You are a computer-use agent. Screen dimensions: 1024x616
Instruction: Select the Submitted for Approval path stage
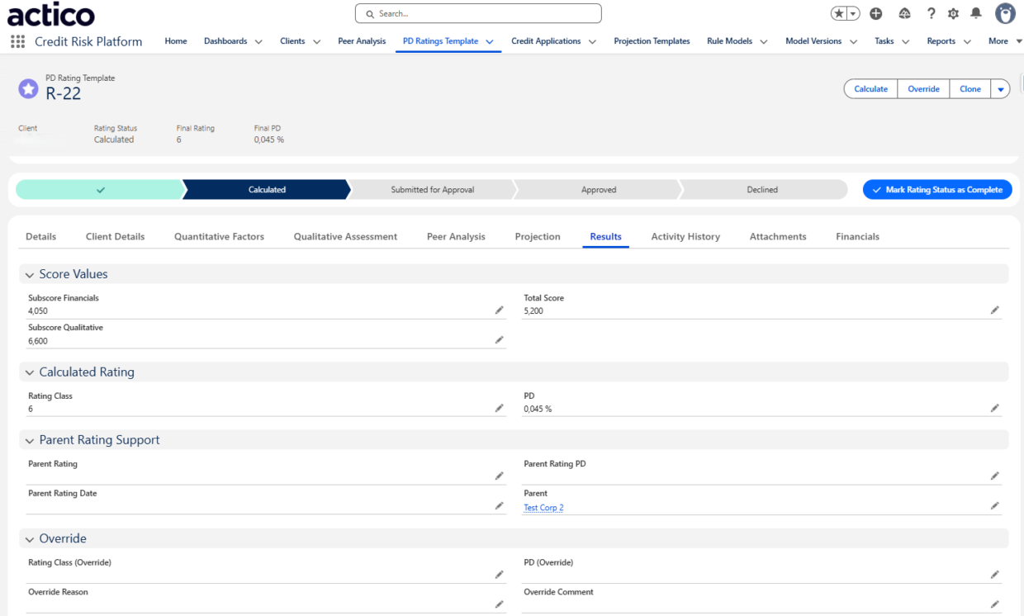433,190
